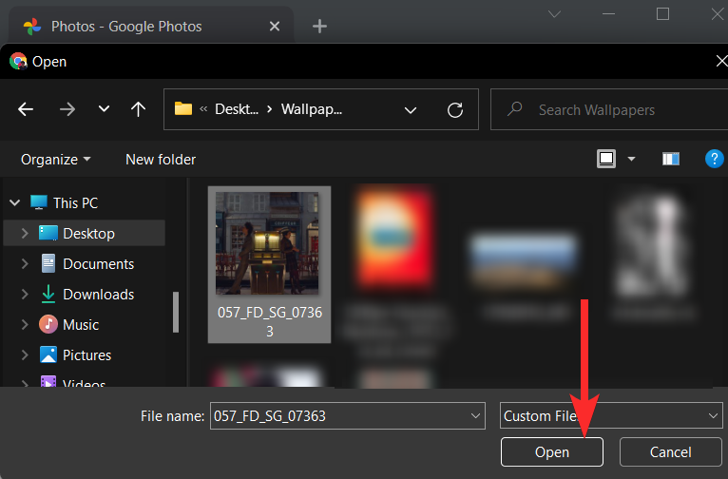The height and width of the screenshot is (479, 728).
Task: Select Wallpapers breadcrumb in address bar
Action: coord(312,109)
